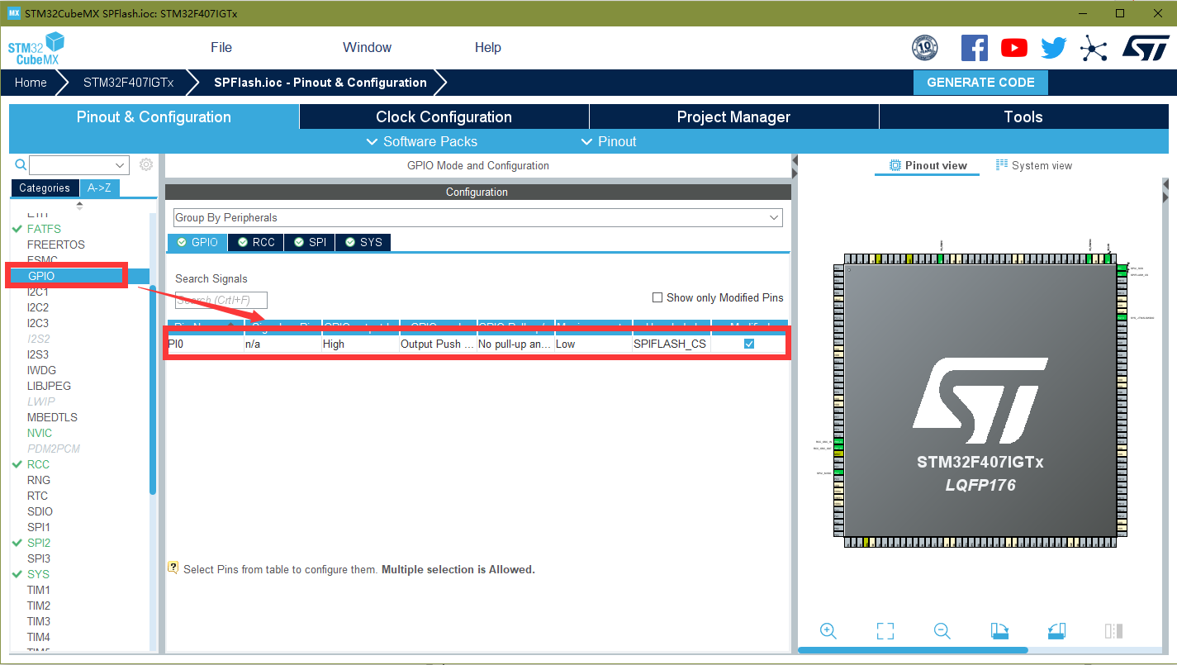Switch to the Categories sidebar tab
The height and width of the screenshot is (665, 1177).
(45, 188)
